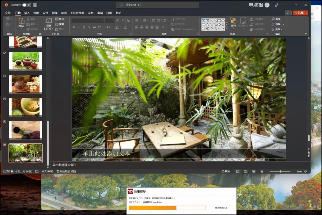Click the cancel benchmark test button
Viewport: 322px width, 215px height.
221,208
